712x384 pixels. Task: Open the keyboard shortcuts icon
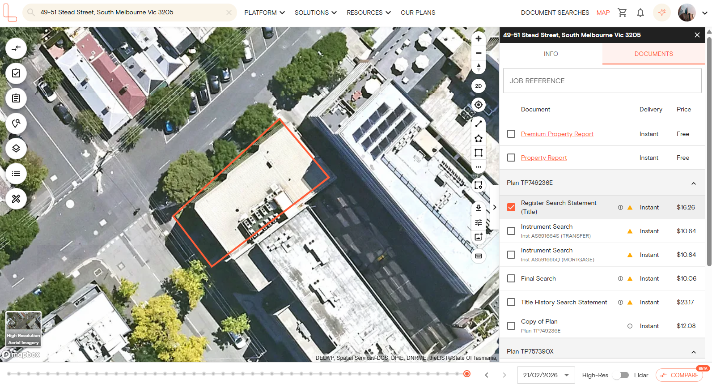479,256
